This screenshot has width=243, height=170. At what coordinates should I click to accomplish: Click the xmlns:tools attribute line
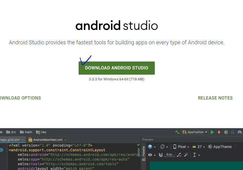coord(68,164)
